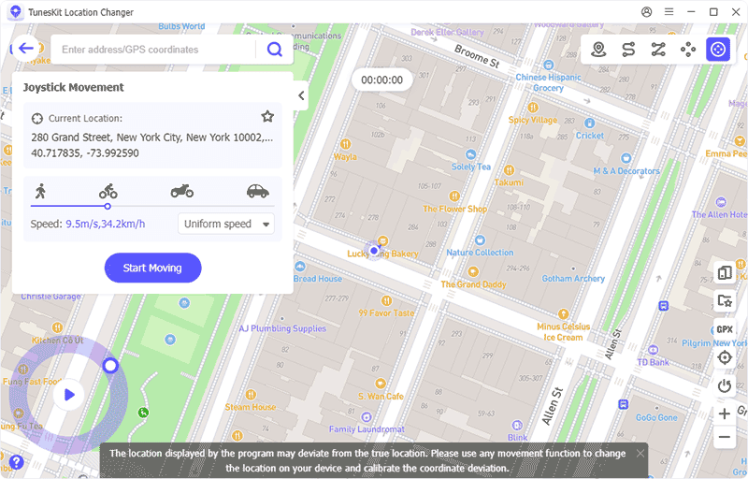Image resolution: width=748 pixels, height=479 pixels.
Task: Click the reset location power icon
Action: click(725, 385)
